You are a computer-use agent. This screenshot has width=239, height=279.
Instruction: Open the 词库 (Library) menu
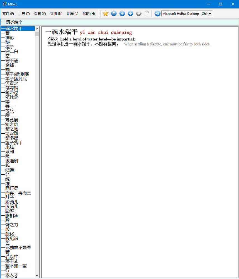72,13
